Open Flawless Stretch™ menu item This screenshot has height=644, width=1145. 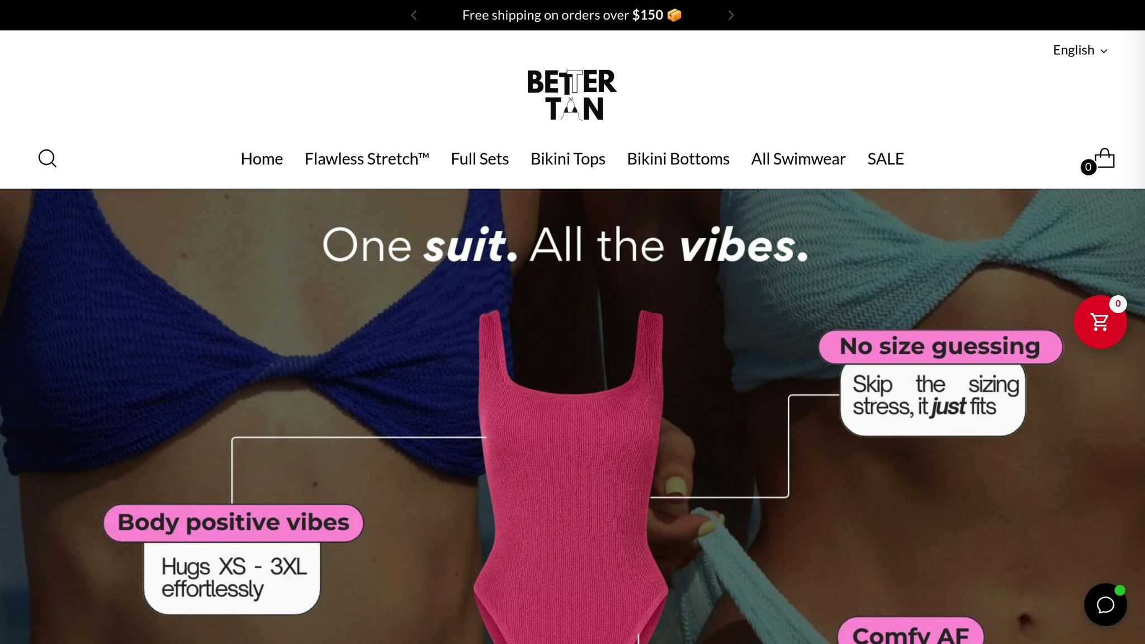pos(367,159)
